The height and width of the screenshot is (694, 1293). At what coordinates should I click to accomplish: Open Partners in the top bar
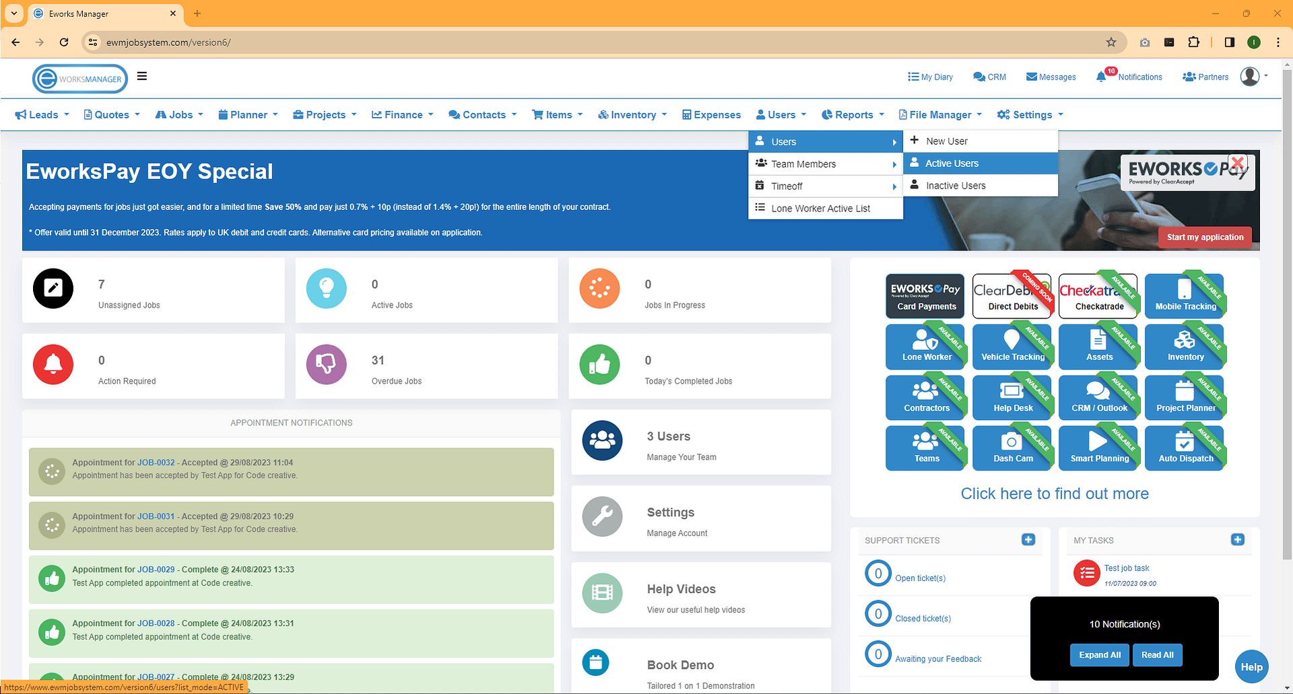[x=1205, y=77]
